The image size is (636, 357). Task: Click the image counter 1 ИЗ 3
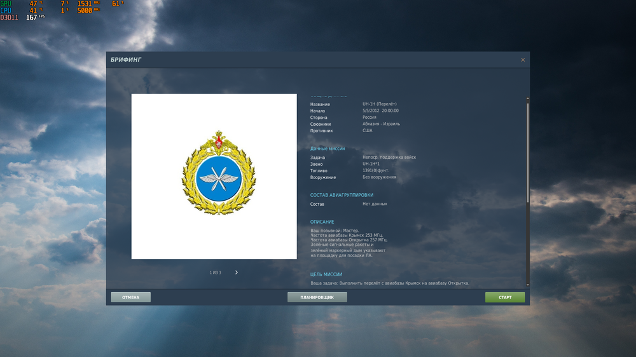coord(216,273)
